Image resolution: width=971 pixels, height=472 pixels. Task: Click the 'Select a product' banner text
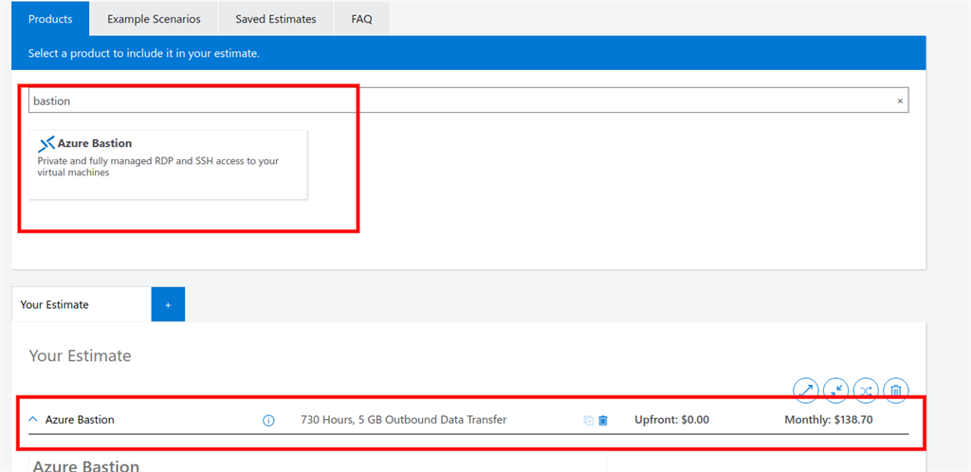point(144,54)
